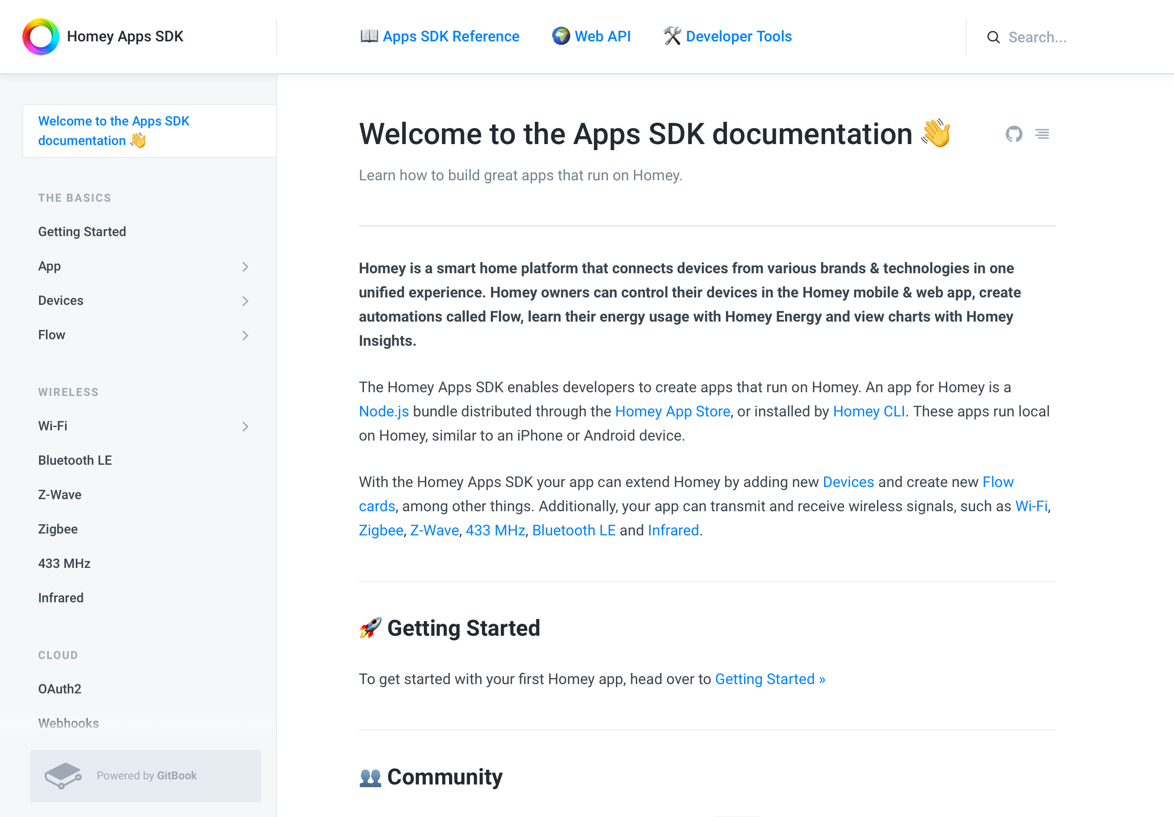Open the Devices page in sidebar
This screenshot has width=1174, height=817.
(x=61, y=301)
